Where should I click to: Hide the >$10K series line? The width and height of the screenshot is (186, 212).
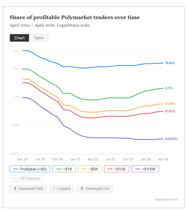point(117,169)
